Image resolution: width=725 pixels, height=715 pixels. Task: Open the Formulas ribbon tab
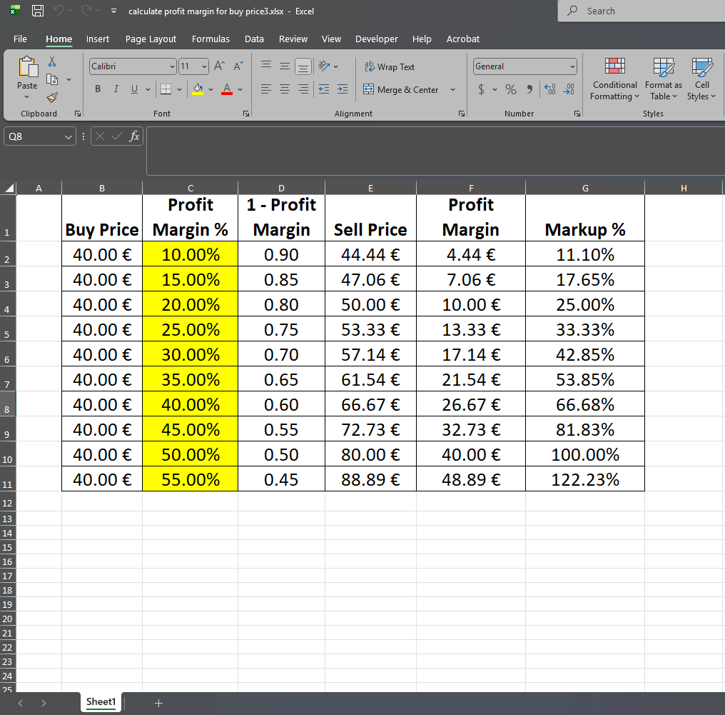click(211, 39)
